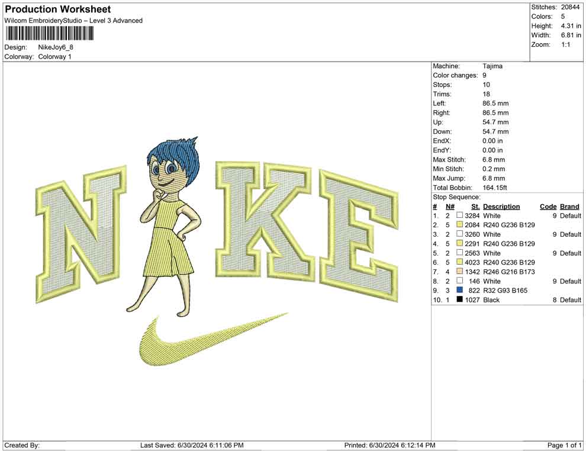
Task: Click the Max Jump value '6.8 mm'
Action: [493, 178]
